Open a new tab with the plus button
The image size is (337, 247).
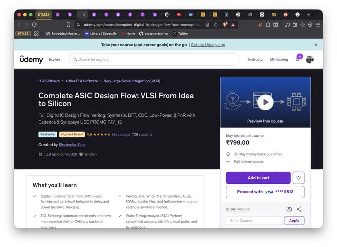click(x=309, y=14)
